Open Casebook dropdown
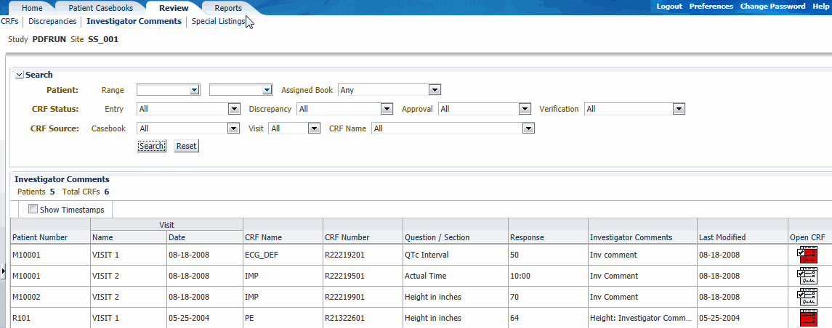 point(234,128)
